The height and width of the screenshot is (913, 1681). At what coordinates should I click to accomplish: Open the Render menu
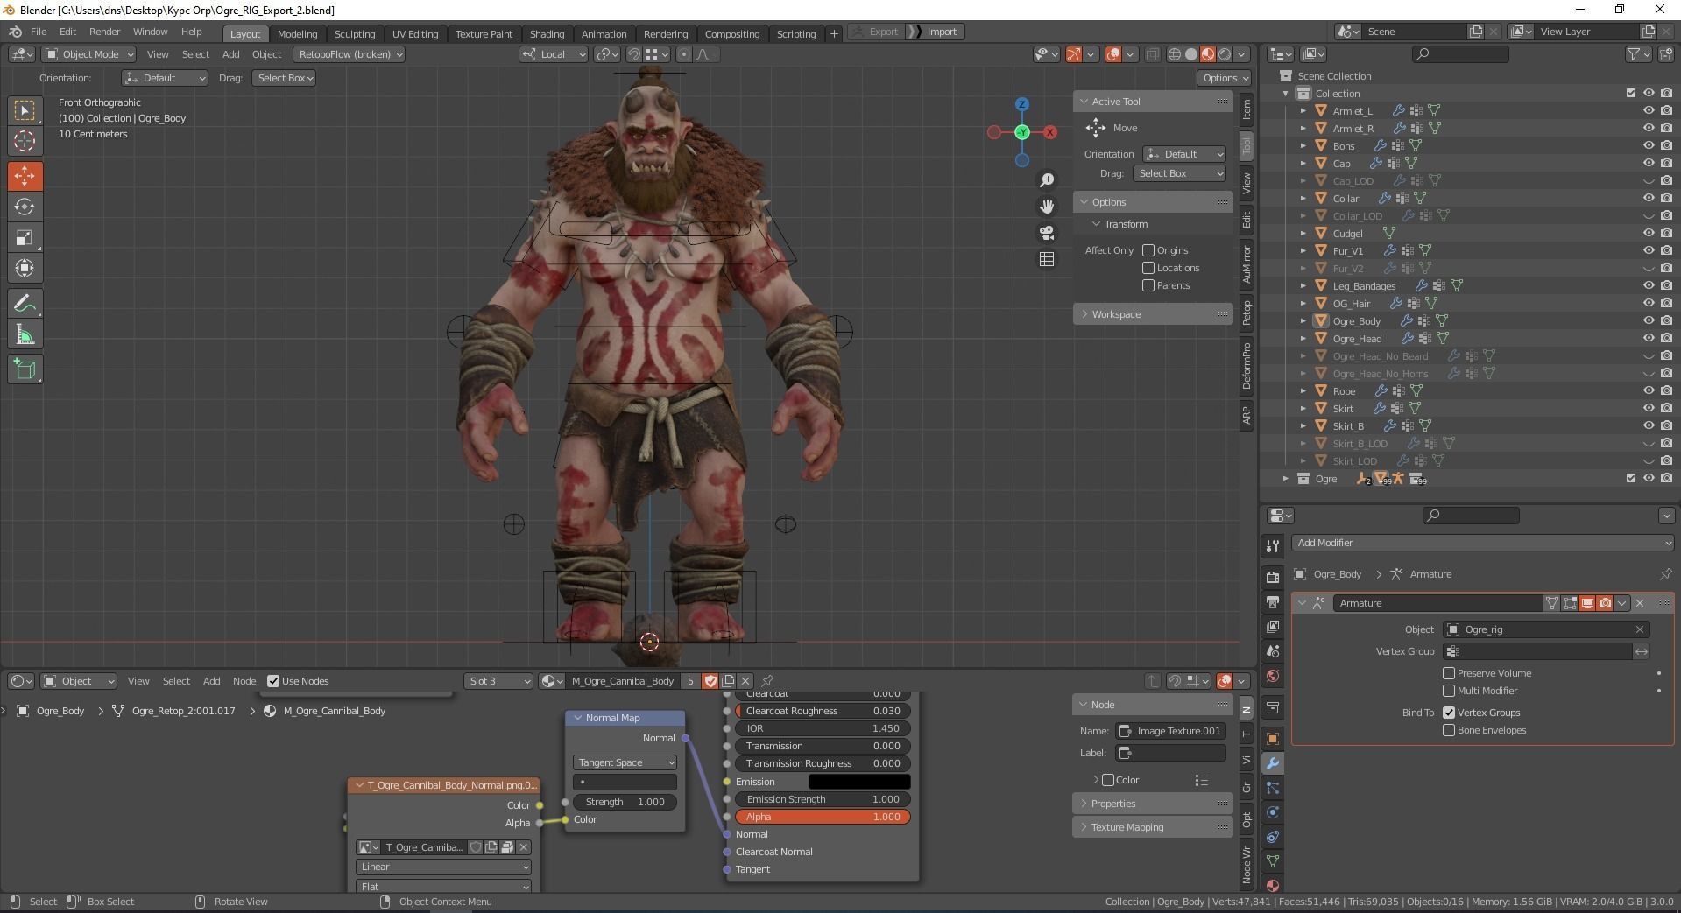point(104,32)
